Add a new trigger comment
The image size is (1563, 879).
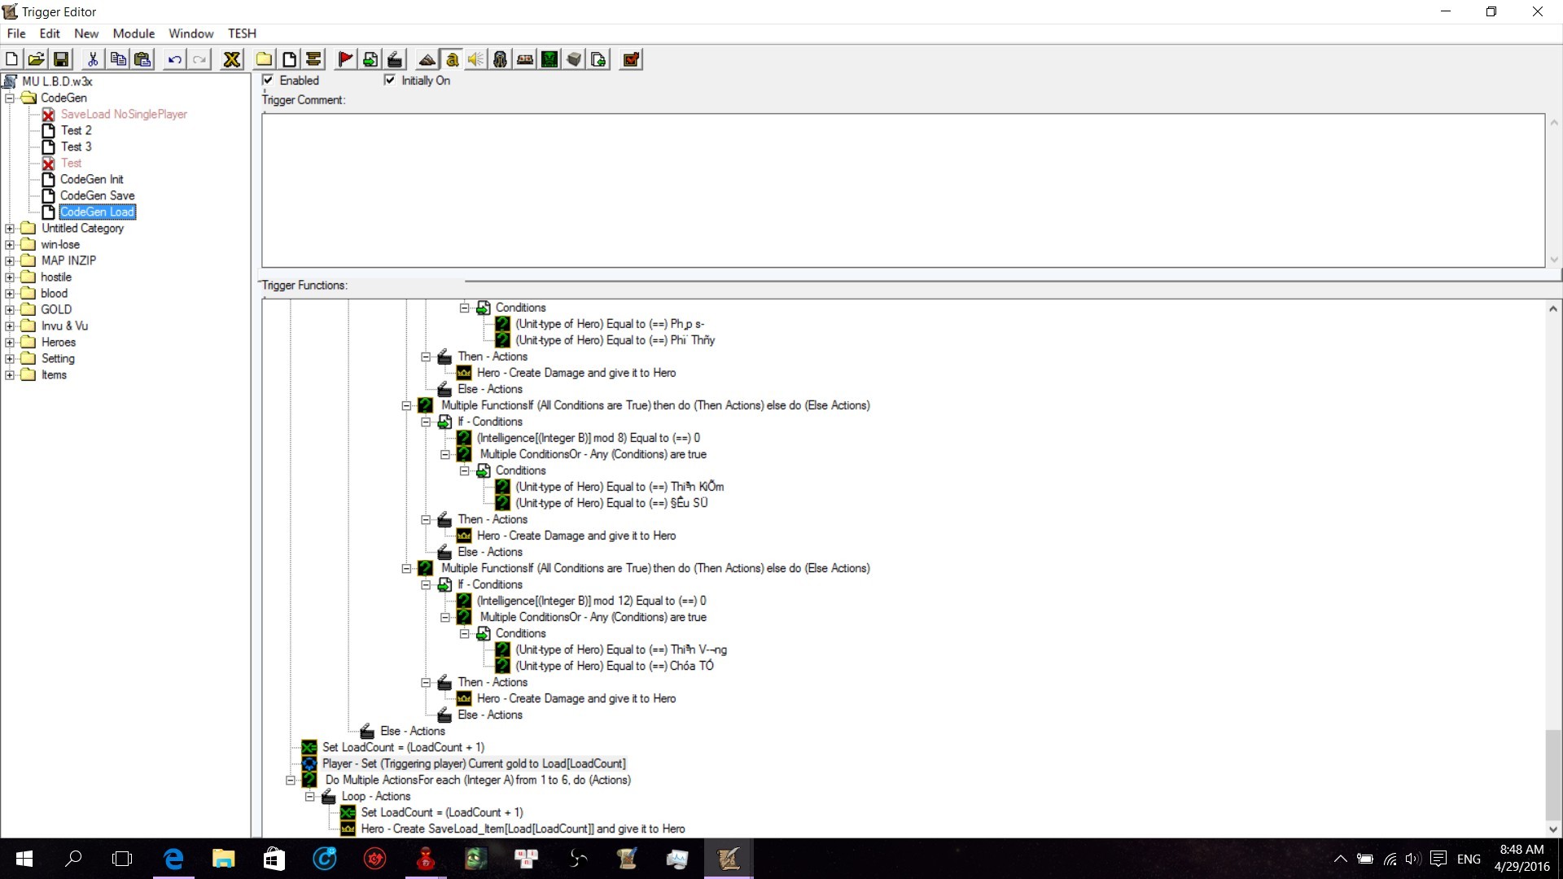tap(313, 59)
